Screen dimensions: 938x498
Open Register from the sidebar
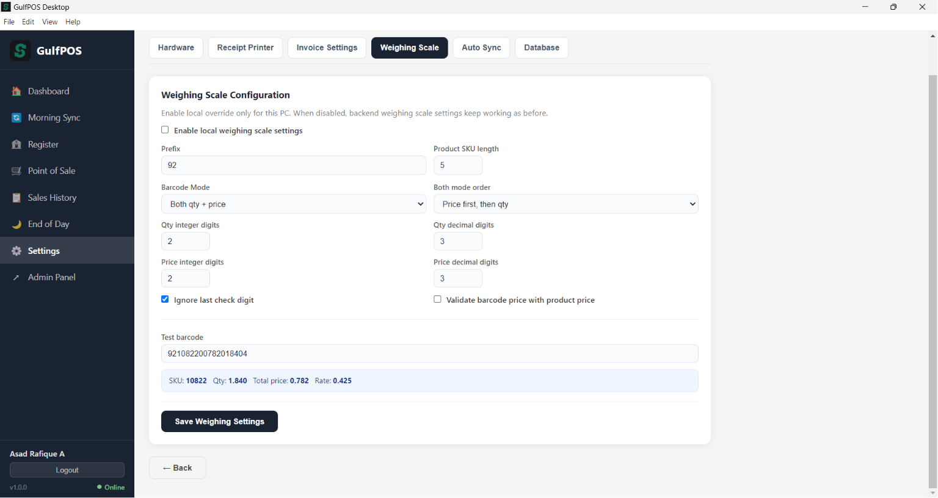(67, 145)
